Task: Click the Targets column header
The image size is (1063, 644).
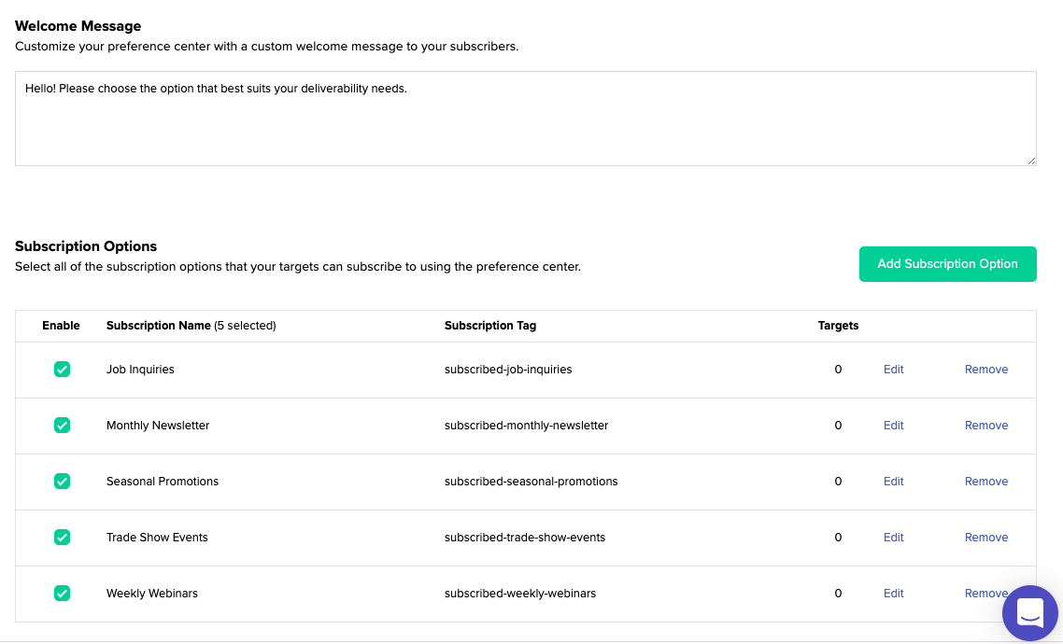Action: pos(839,326)
